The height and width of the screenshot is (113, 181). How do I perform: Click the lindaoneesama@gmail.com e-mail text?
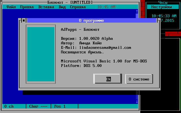point(105,48)
